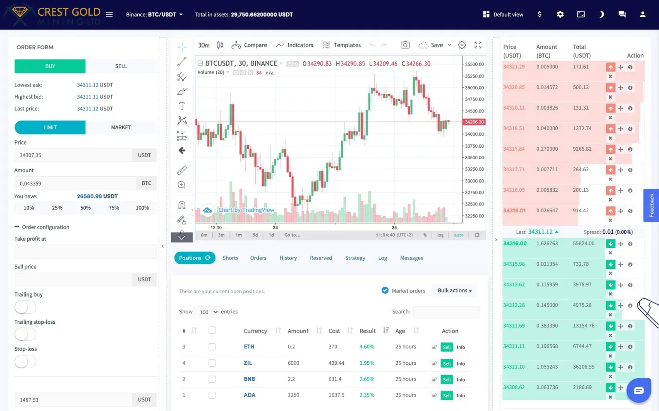
Task: Check the ADA position checkbox
Action: (212, 395)
